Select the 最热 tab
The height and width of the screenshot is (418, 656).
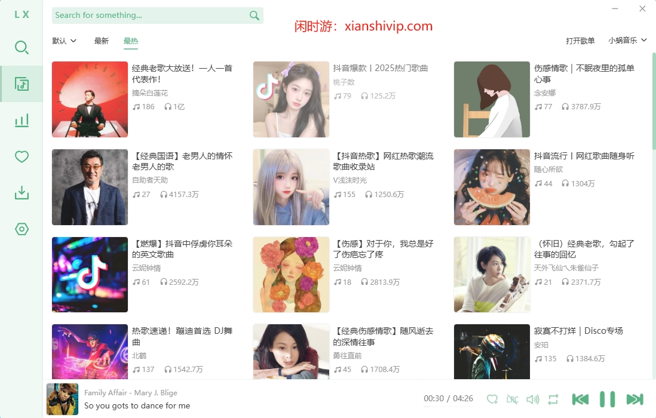tap(130, 41)
